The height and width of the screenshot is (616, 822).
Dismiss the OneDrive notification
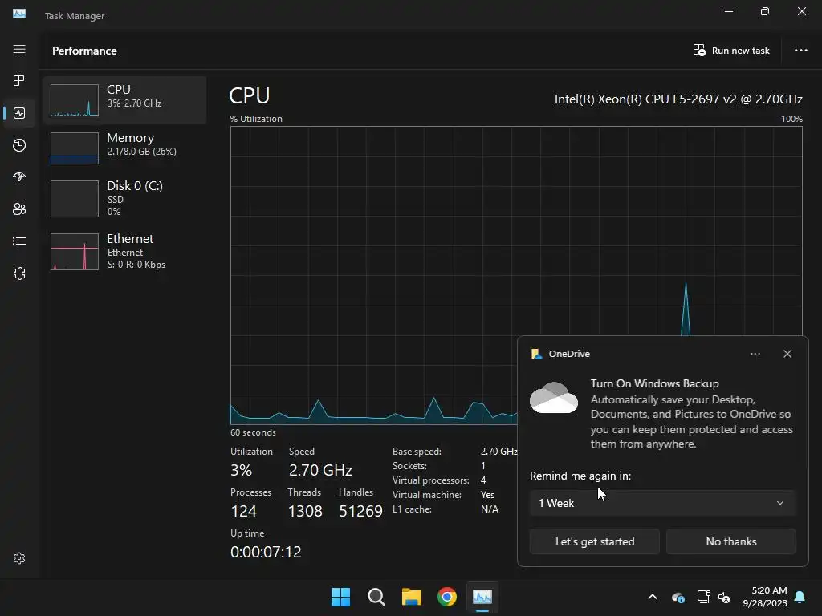tap(787, 354)
